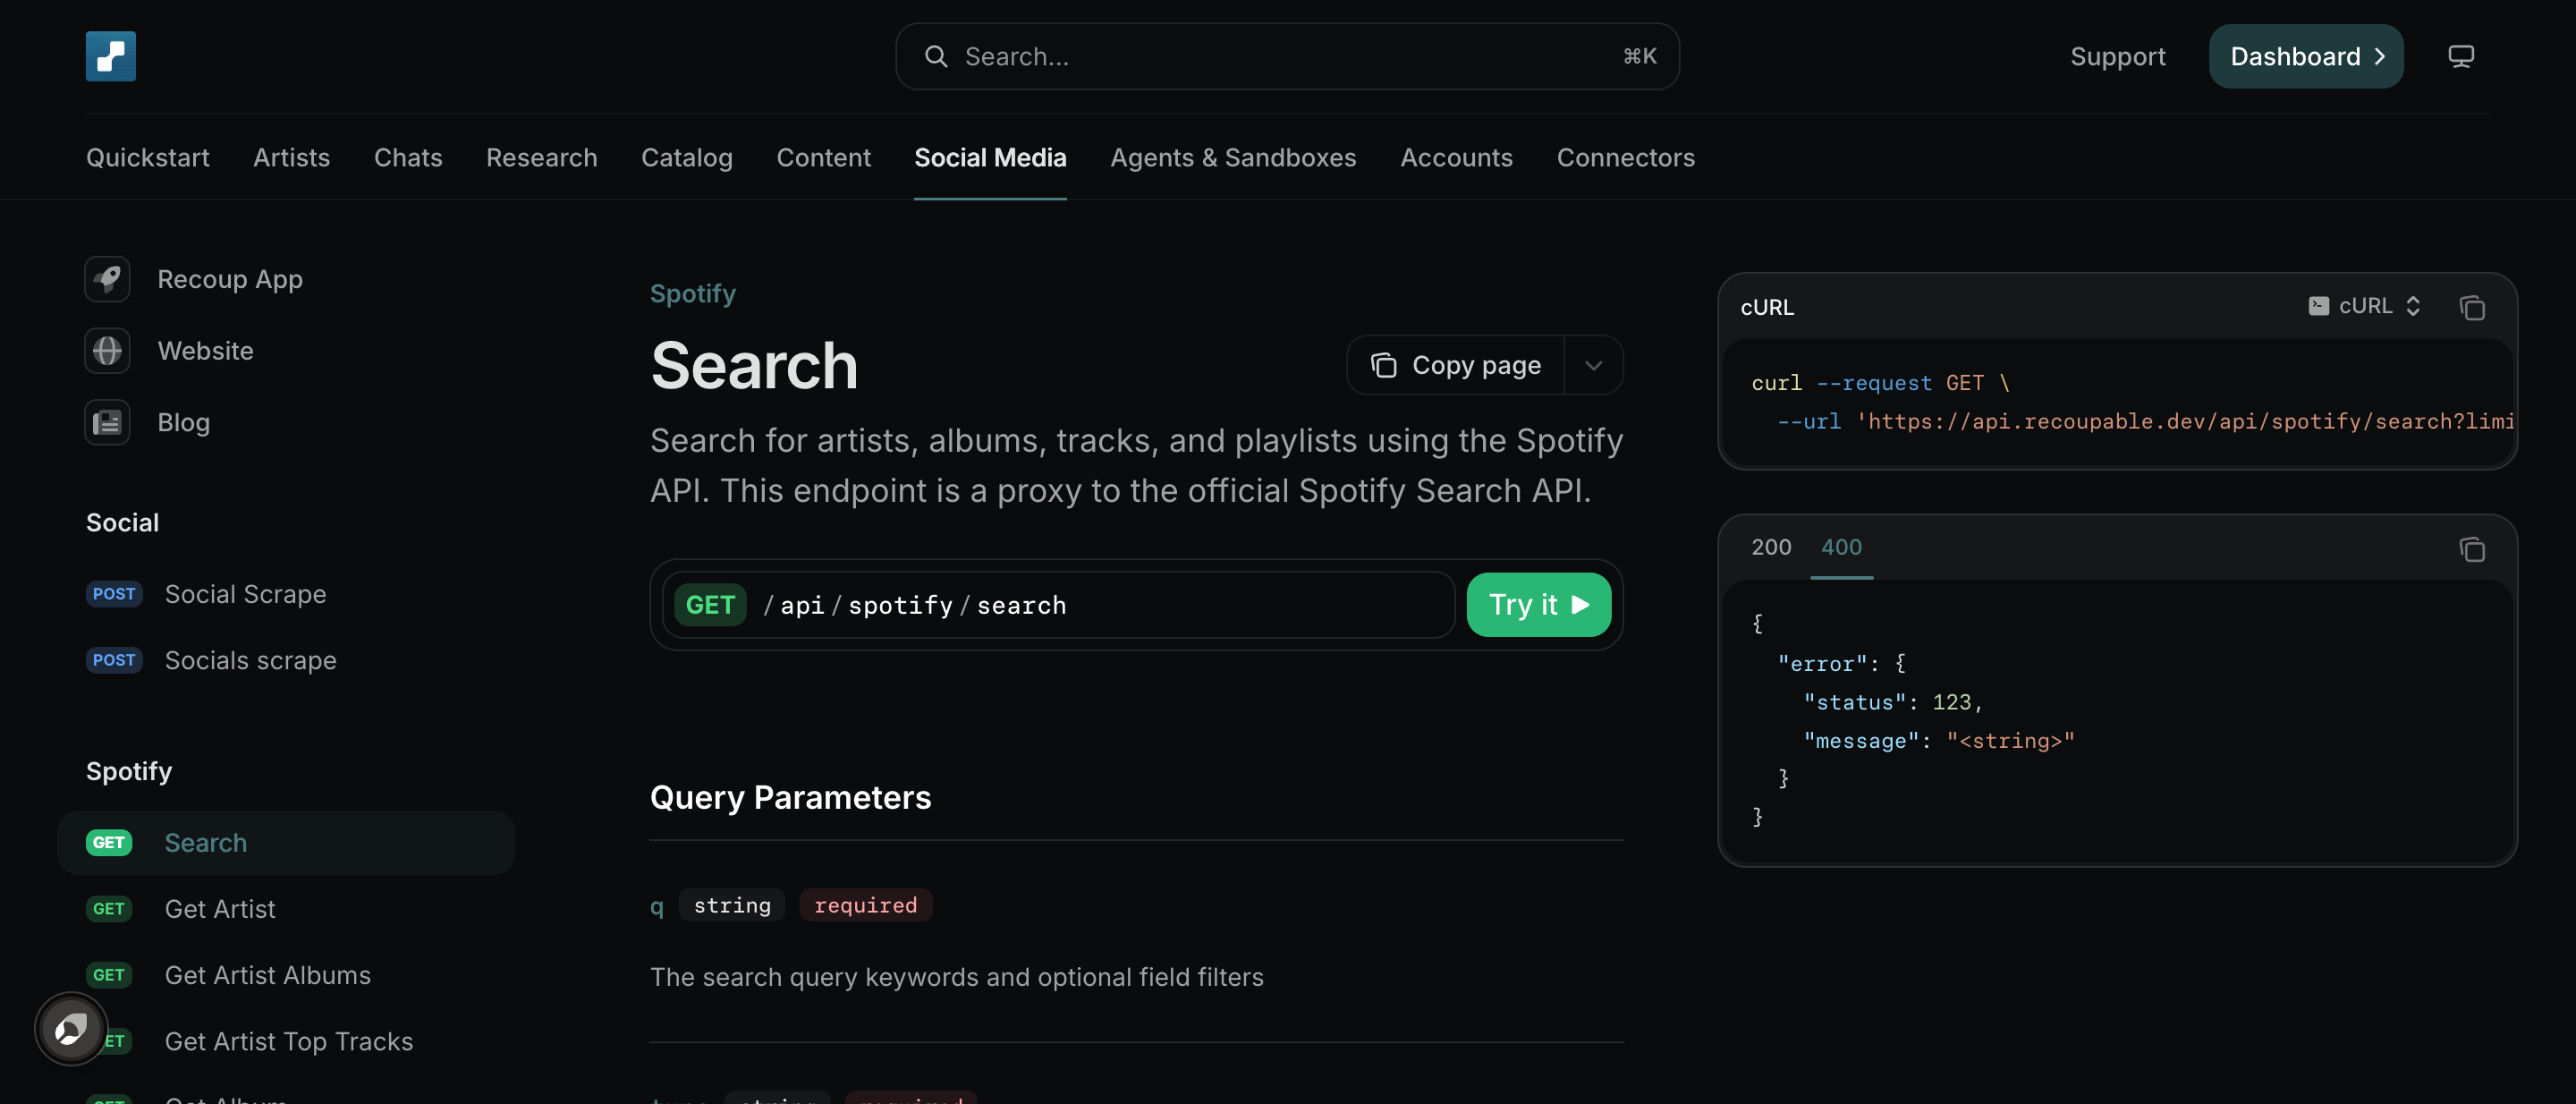This screenshot has width=2576, height=1104.
Task: Click the Spotify breadcrumb above the title
Action: point(692,293)
